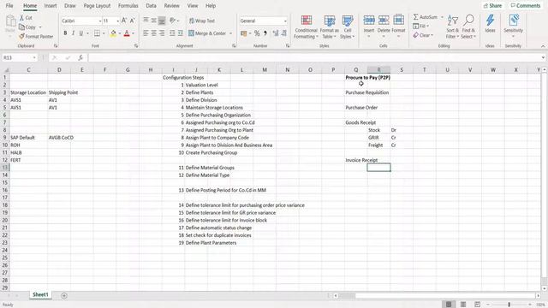Viewport: 548px width, 308px height.
Task: Open the Calibri font name dropdown
Action: [99, 21]
